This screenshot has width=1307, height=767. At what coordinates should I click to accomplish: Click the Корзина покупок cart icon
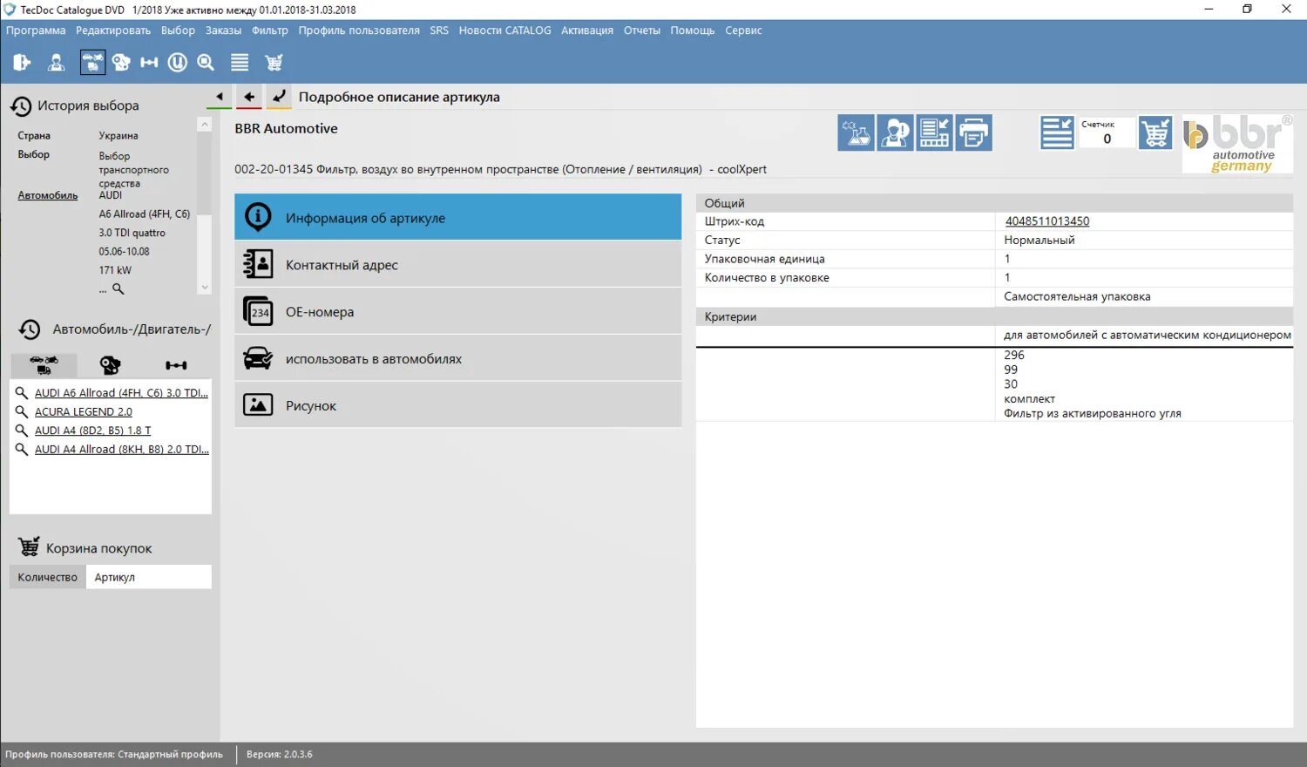pyautogui.click(x=29, y=547)
